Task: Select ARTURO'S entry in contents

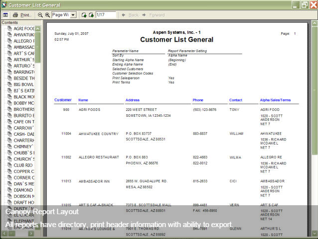Action: point(24,66)
